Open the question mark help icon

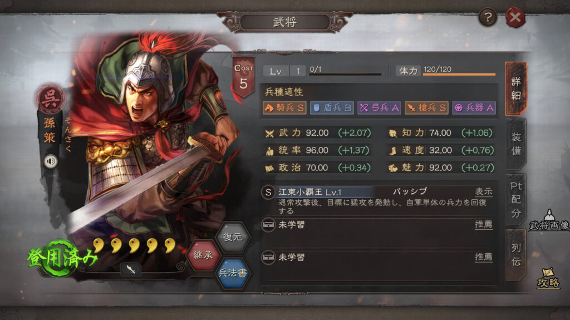tap(488, 17)
